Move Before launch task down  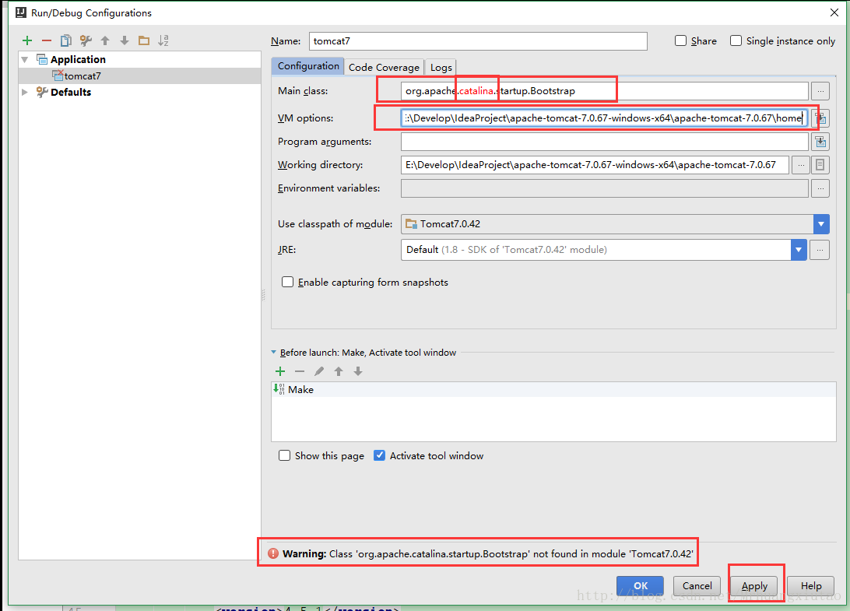click(x=358, y=371)
